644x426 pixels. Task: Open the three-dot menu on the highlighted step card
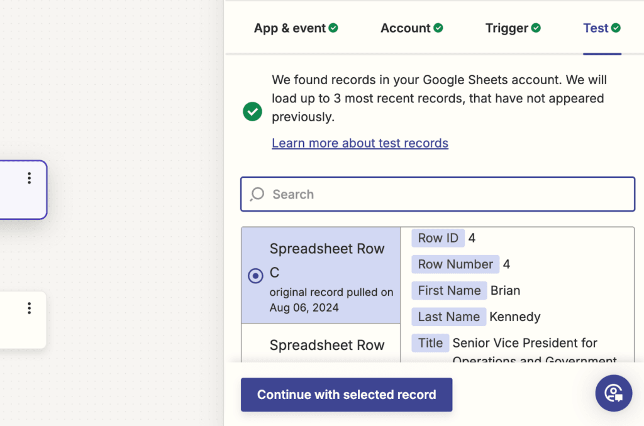[x=29, y=178]
